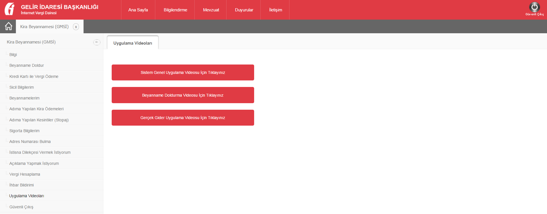Image resolution: width=547 pixels, height=214 pixels.
Task: Open Sigorta Bilgilerim
Action: coord(52,131)
